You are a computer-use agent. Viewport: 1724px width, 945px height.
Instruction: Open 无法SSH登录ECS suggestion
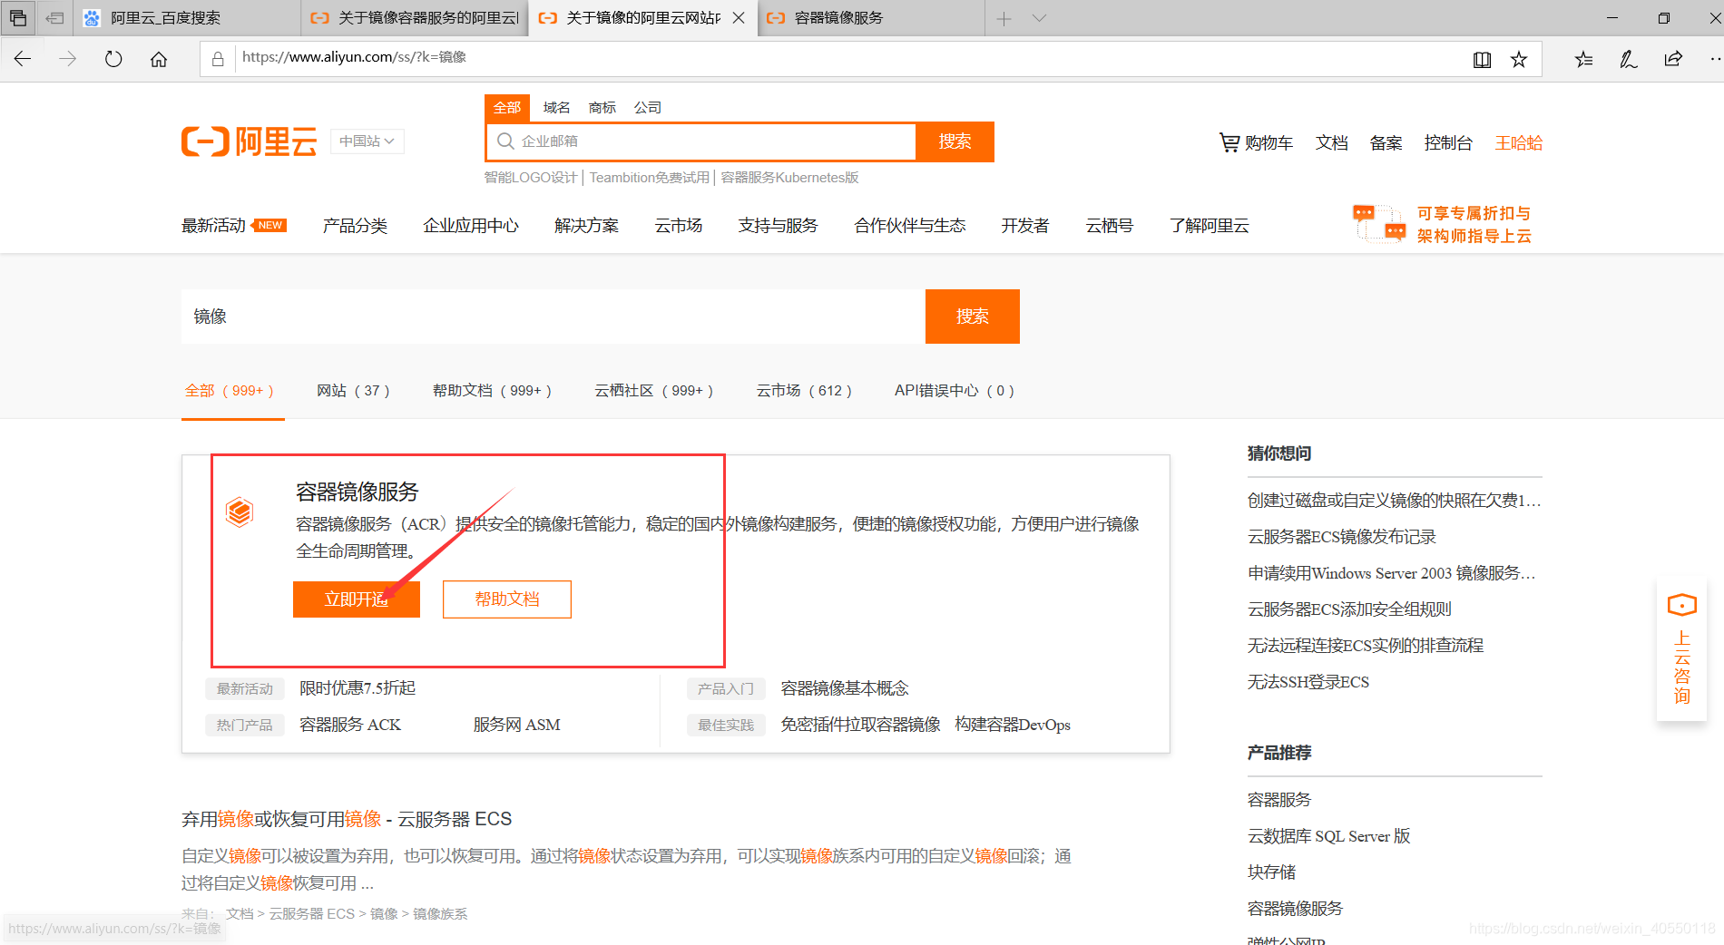(1308, 682)
